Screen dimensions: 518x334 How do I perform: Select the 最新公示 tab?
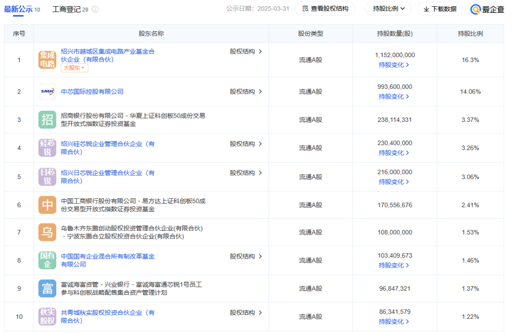18,10
